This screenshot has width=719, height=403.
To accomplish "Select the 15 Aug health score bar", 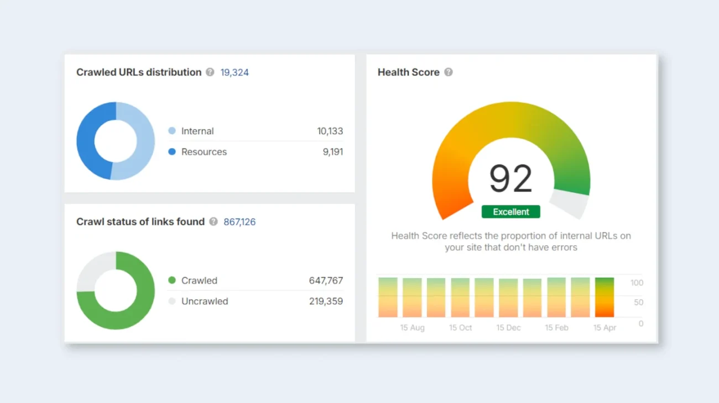I will [x=412, y=298].
